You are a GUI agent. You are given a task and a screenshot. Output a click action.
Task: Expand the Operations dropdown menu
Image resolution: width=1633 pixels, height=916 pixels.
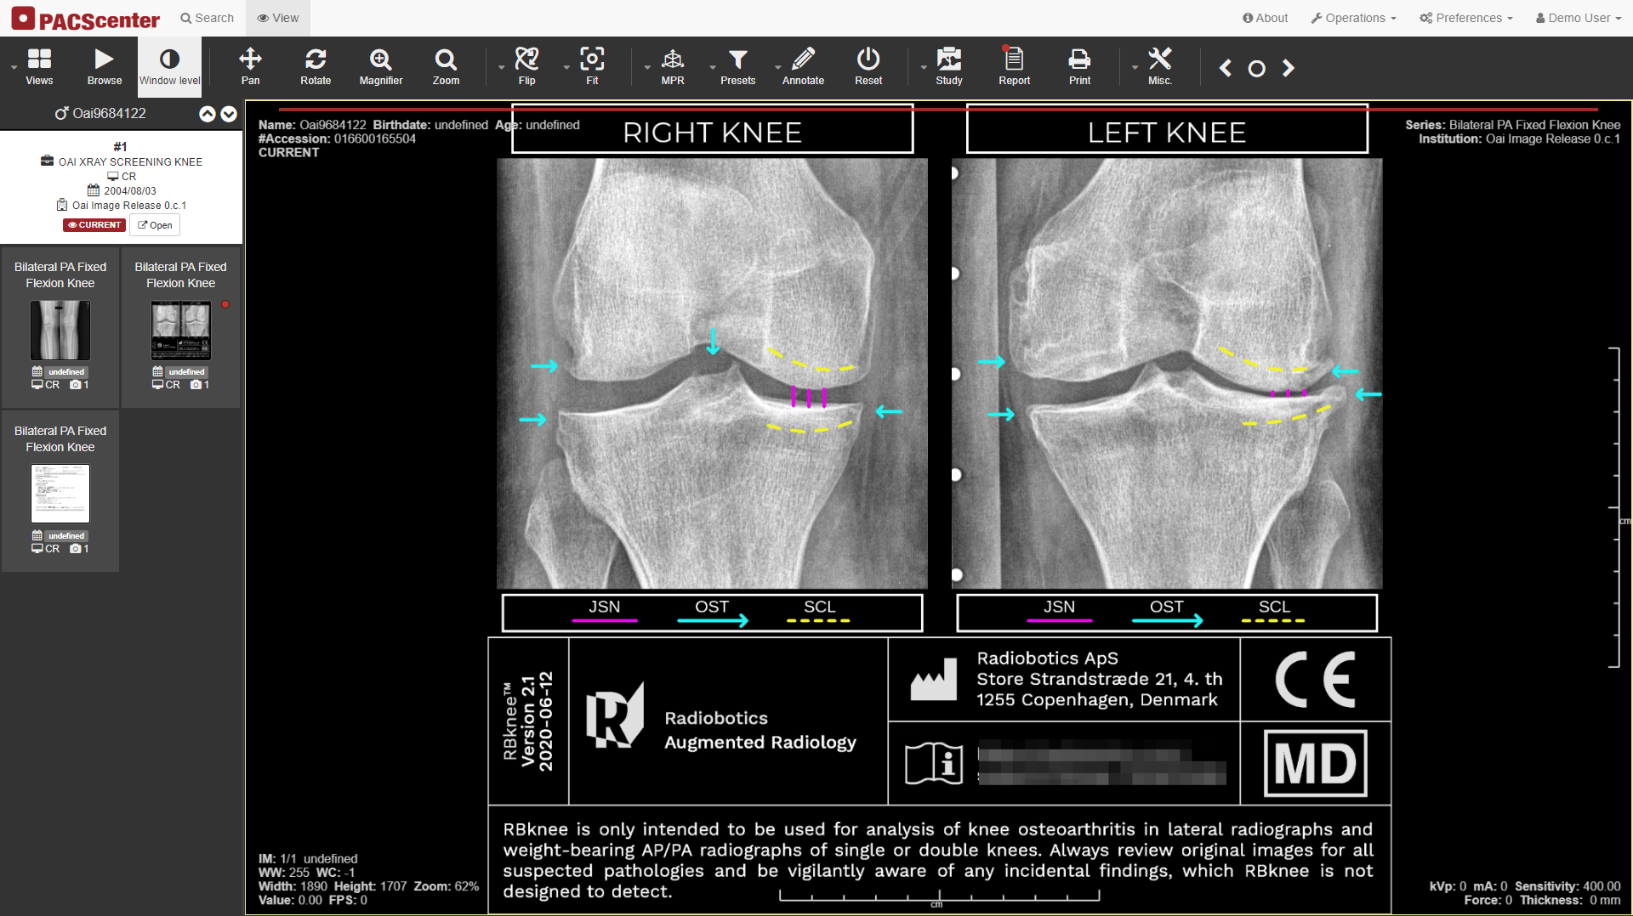1354,18
